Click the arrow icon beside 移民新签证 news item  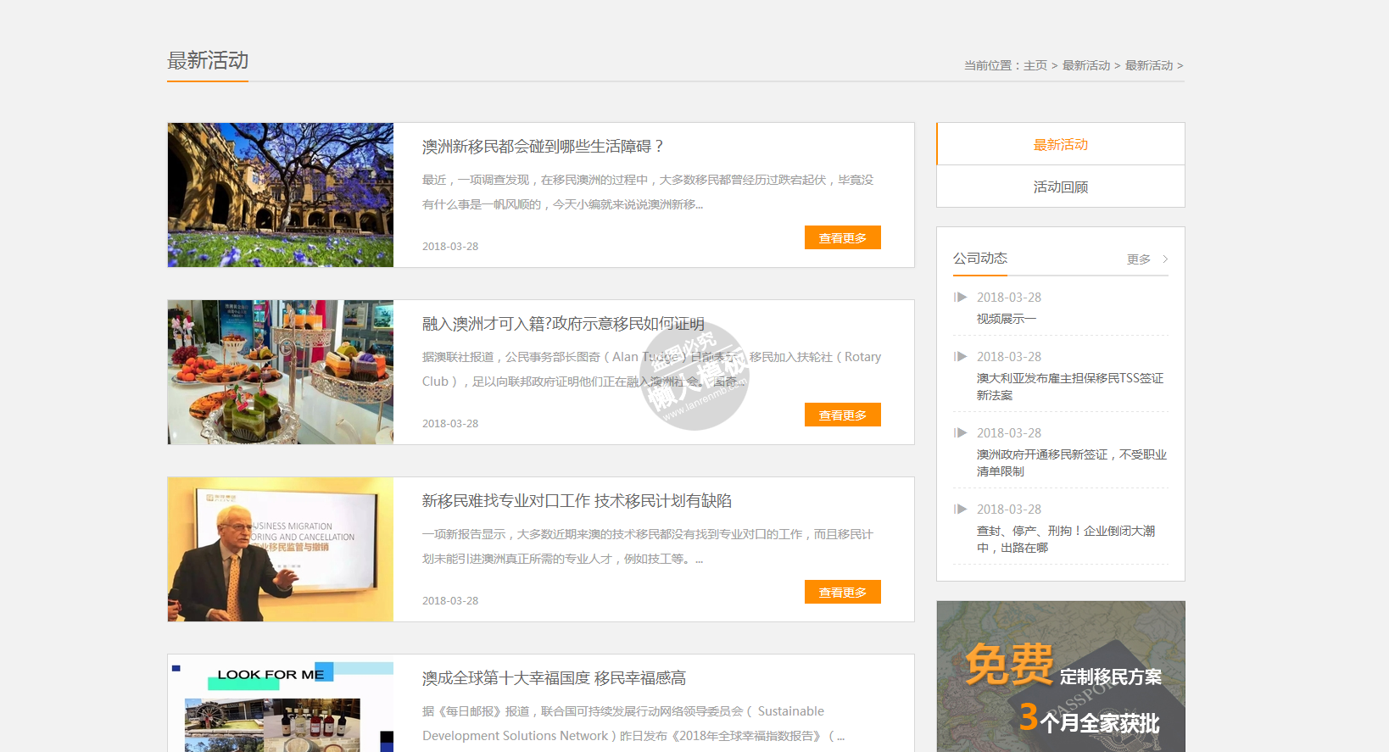960,433
